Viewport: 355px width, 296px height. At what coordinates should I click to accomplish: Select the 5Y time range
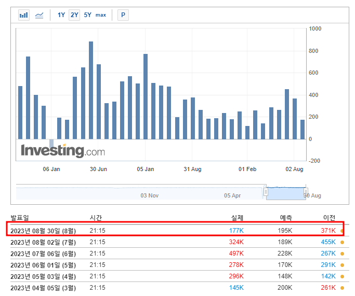click(87, 15)
